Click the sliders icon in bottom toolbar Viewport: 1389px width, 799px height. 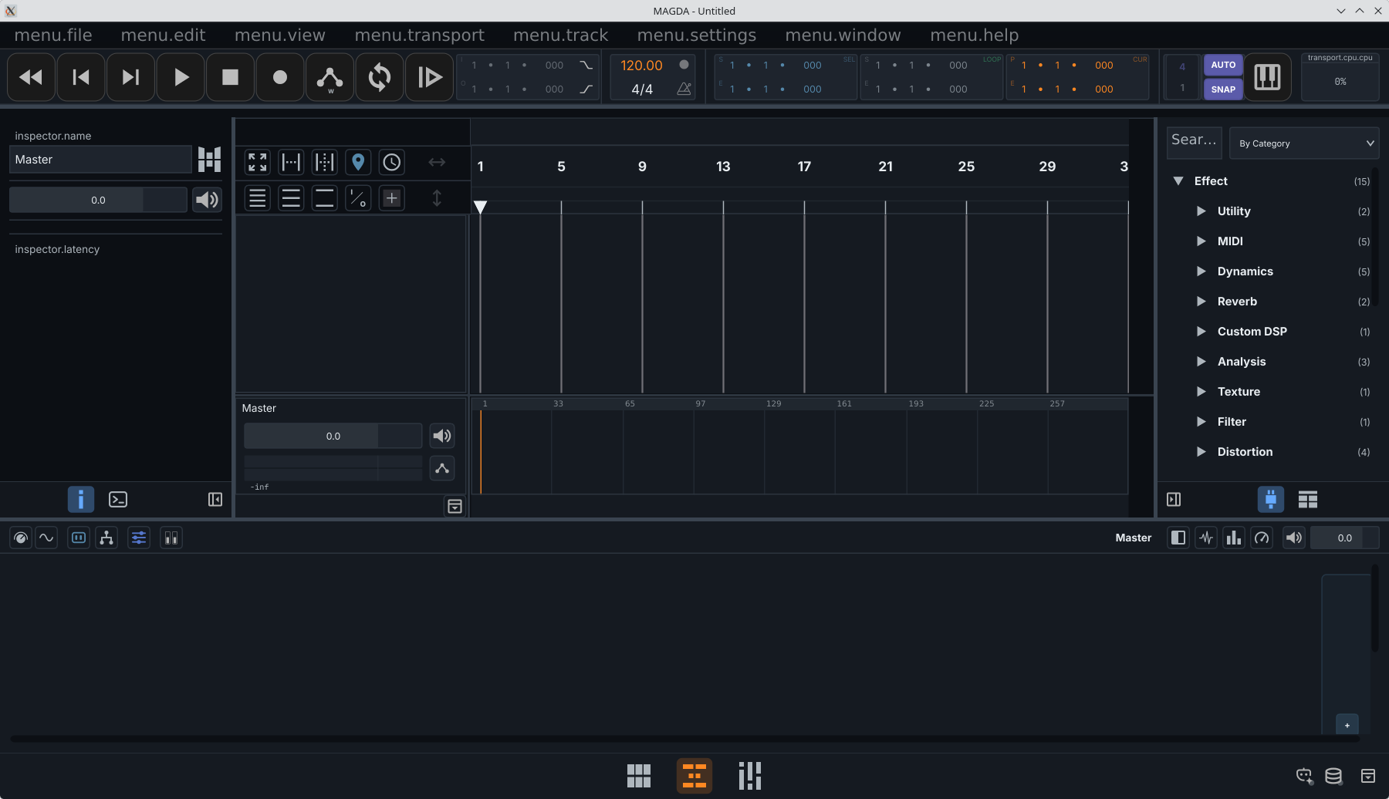click(139, 538)
